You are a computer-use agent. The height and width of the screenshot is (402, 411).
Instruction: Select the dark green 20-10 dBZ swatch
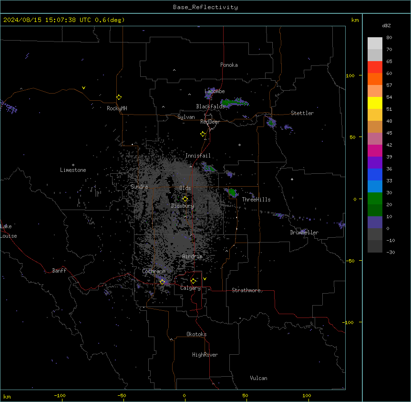point(375,211)
